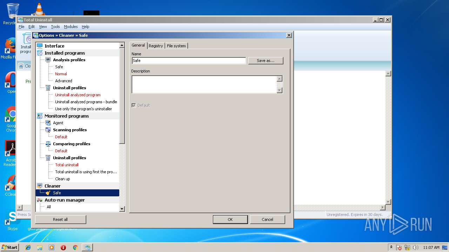Select All under Auto-run manager
This screenshot has height=252, width=449.
click(x=49, y=207)
